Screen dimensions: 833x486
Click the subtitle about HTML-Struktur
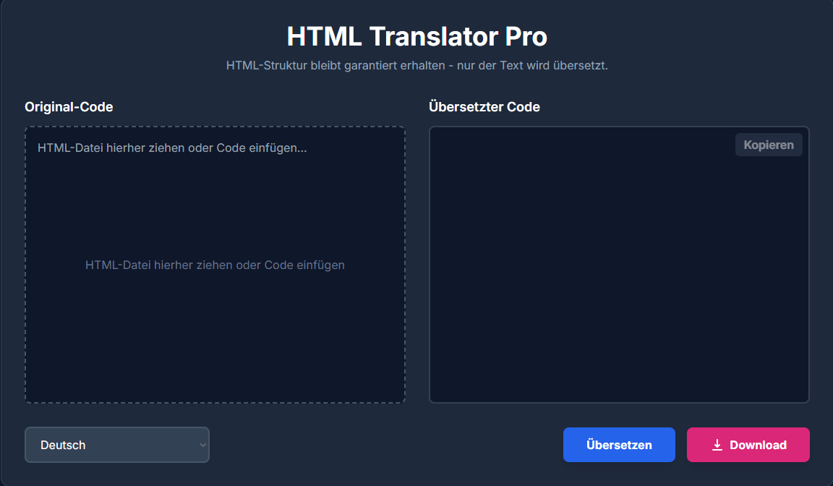[416, 65]
